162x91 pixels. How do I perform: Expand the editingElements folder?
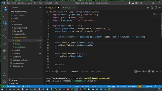[21, 28]
